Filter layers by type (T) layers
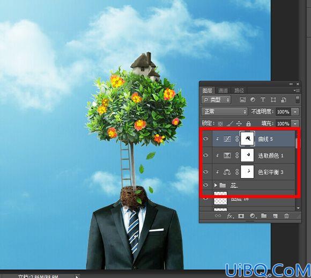 coord(263,100)
